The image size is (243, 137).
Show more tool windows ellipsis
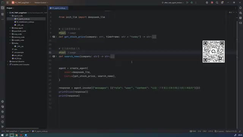coord(3,19)
